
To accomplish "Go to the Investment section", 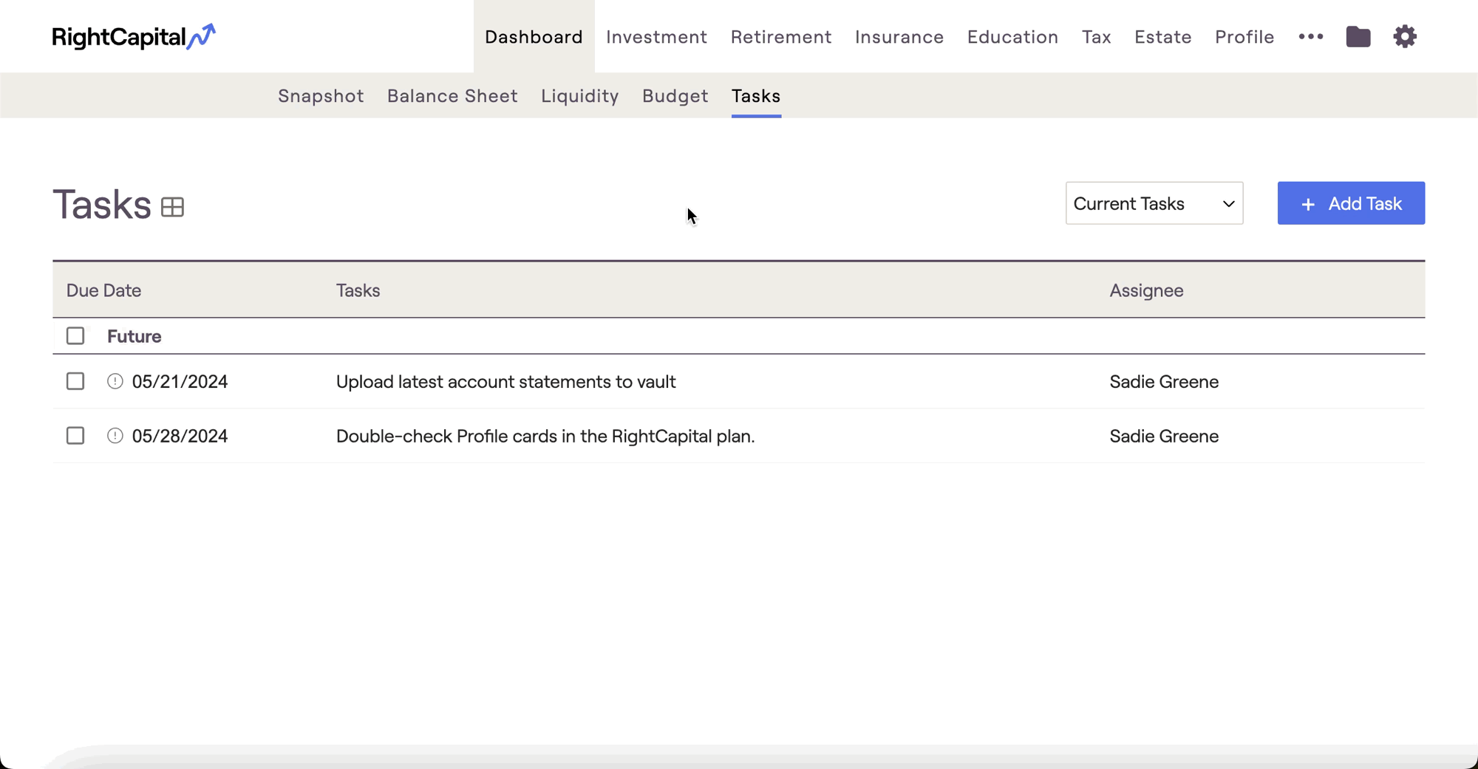I will (656, 37).
